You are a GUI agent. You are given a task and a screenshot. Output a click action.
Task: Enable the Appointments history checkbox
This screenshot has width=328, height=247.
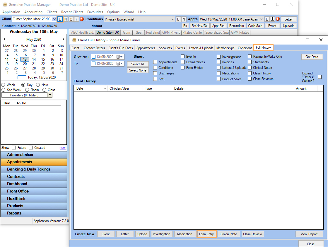155,62
